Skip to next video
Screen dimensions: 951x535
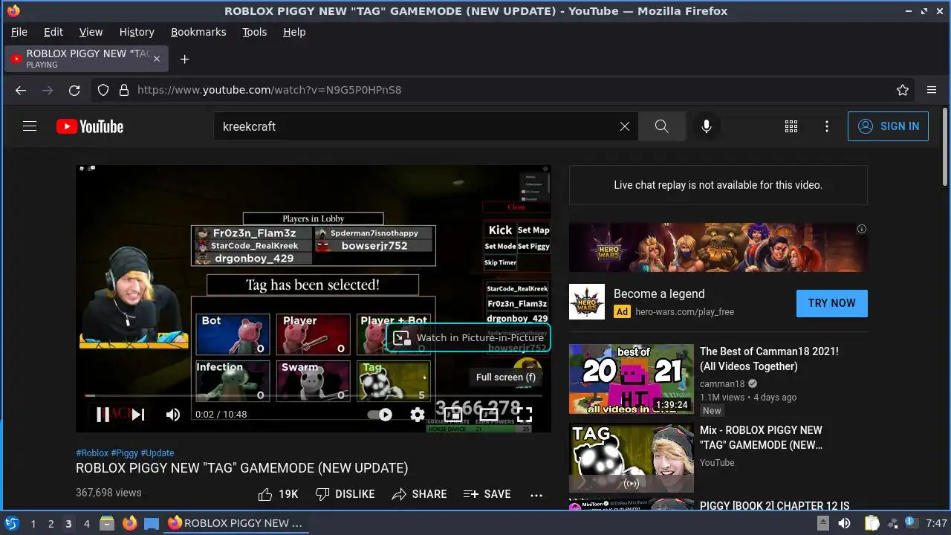click(x=138, y=415)
